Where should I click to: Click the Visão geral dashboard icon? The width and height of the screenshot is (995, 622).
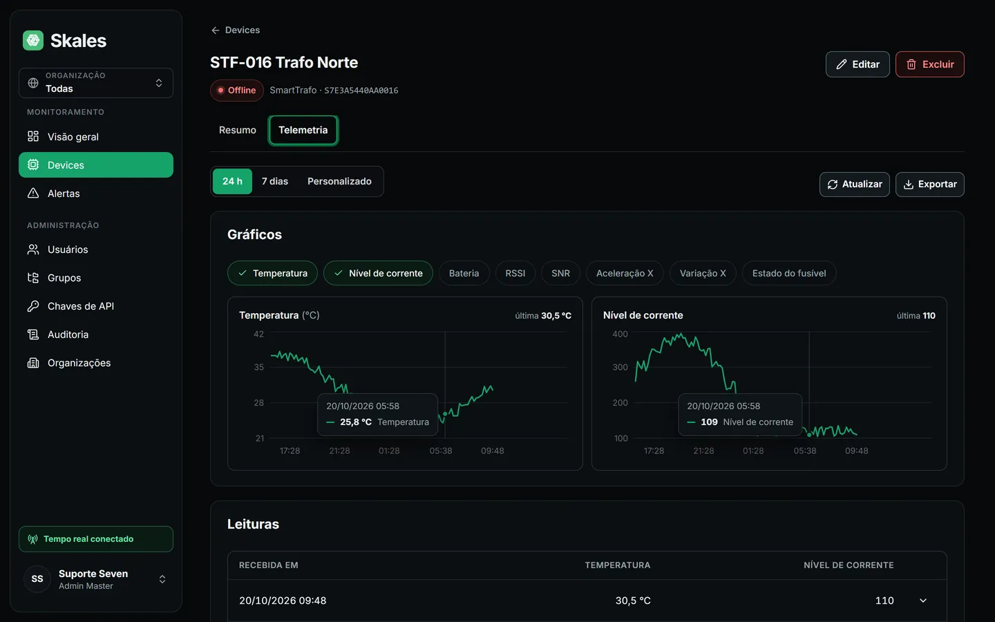(33, 136)
